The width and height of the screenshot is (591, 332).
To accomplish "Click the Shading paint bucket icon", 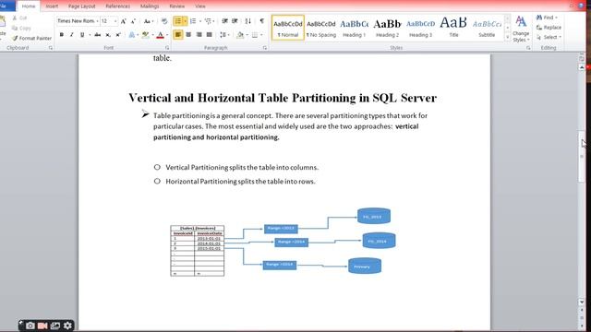I will (240, 35).
